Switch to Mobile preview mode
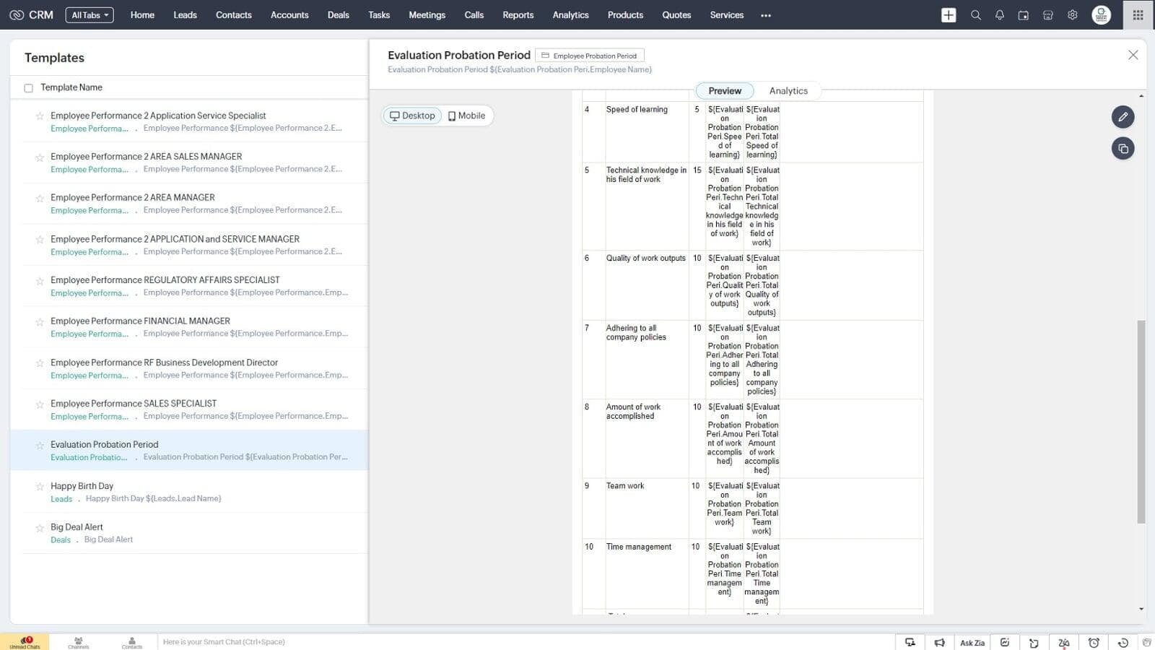Image resolution: width=1155 pixels, height=650 pixels. (x=466, y=116)
